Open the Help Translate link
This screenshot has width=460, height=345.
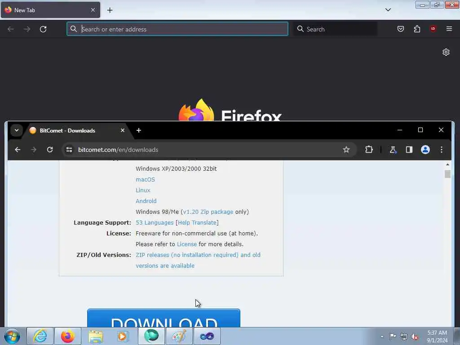tap(197, 223)
